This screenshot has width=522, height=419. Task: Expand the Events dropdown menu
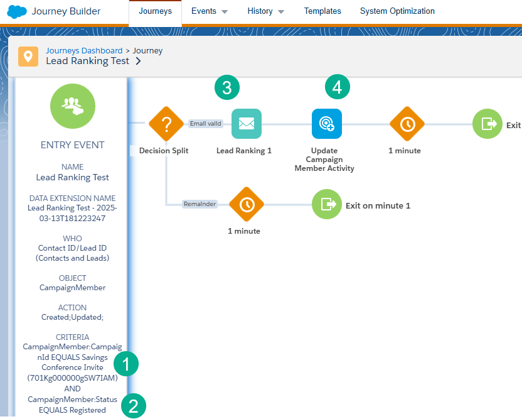[x=210, y=11]
